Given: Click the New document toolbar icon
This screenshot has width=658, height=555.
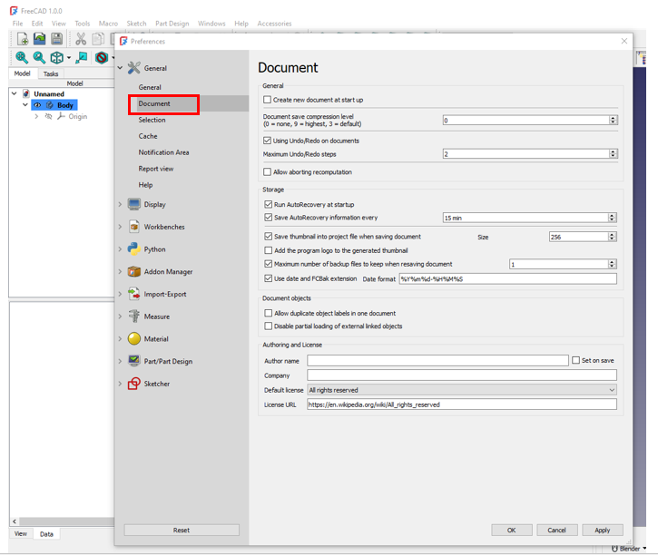Looking at the screenshot, I should [23, 39].
